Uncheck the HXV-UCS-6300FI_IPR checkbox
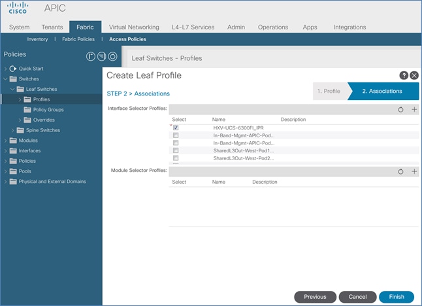Image resolution: width=422 pixels, height=306 pixels. point(176,127)
